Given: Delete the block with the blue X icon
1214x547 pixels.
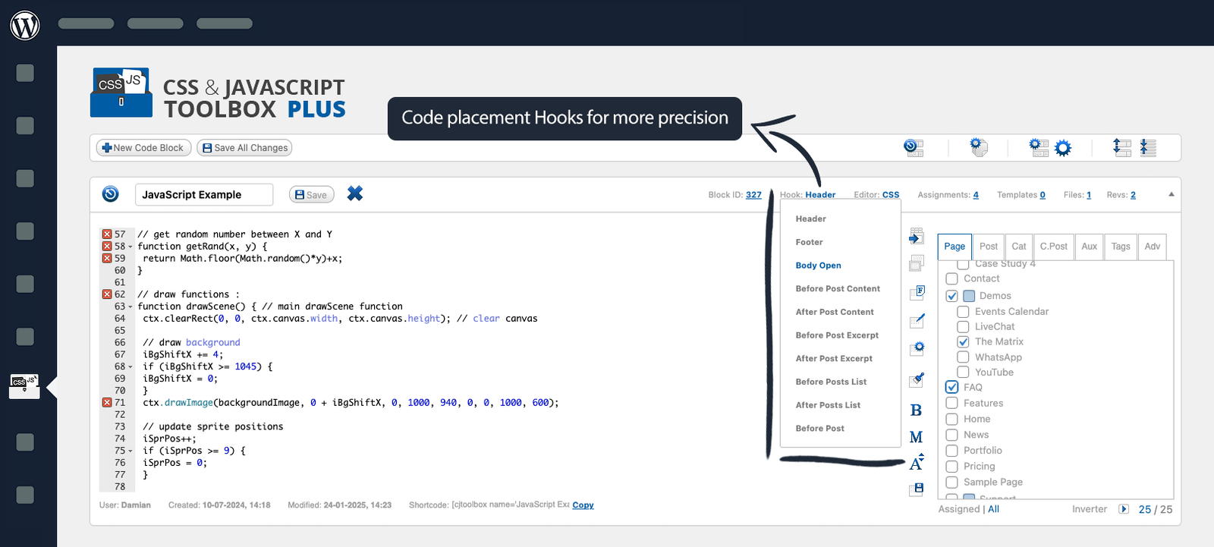Looking at the screenshot, I should point(354,193).
